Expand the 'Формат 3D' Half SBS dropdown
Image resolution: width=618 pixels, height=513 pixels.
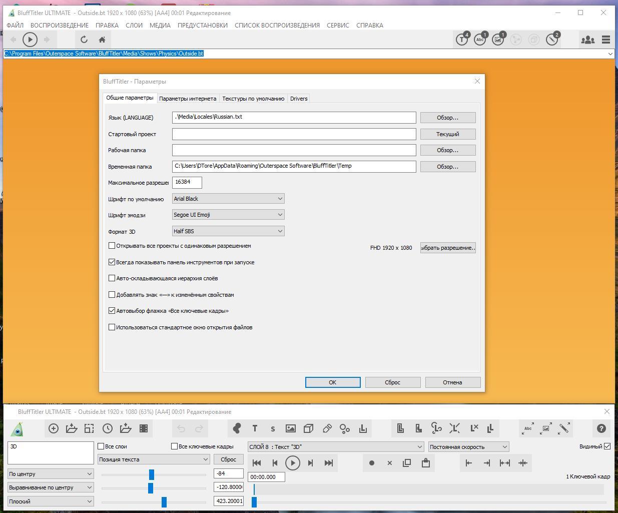[228, 231]
